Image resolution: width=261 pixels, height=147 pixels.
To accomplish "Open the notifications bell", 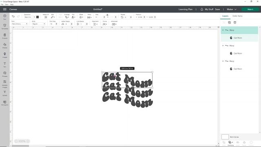I will pos(202,9).
